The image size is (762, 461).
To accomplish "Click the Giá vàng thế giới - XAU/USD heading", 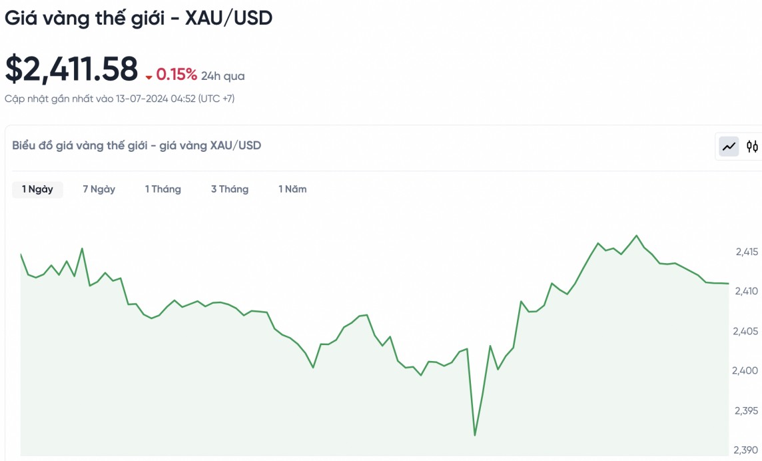I will [x=139, y=18].
